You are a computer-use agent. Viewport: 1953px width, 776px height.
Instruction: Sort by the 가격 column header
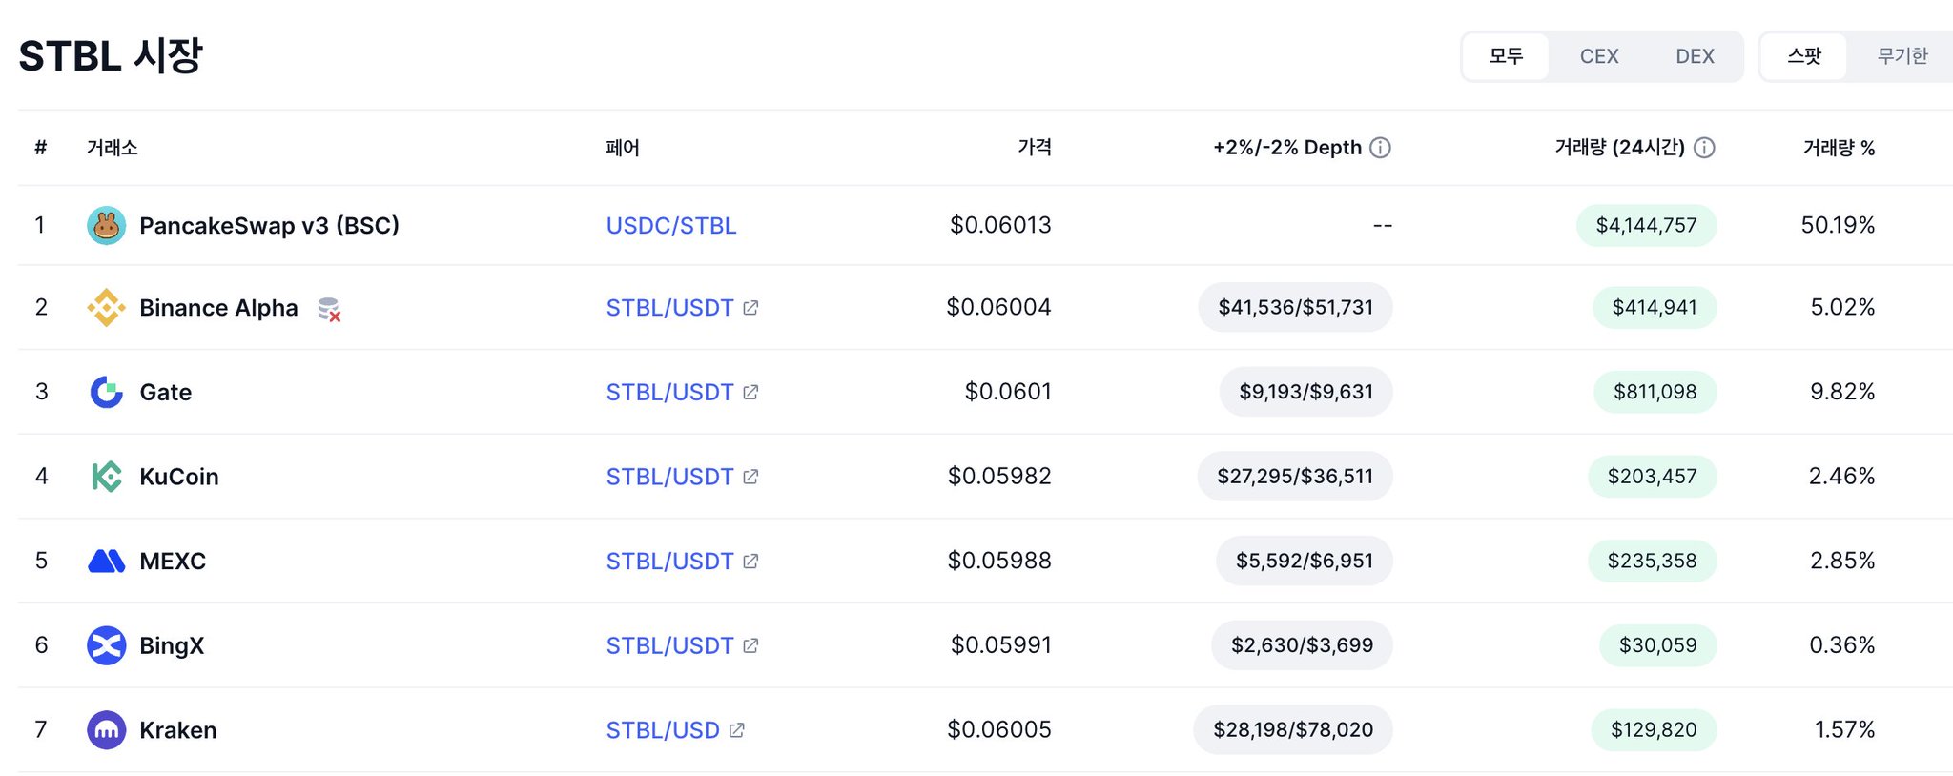point(1034,148)
